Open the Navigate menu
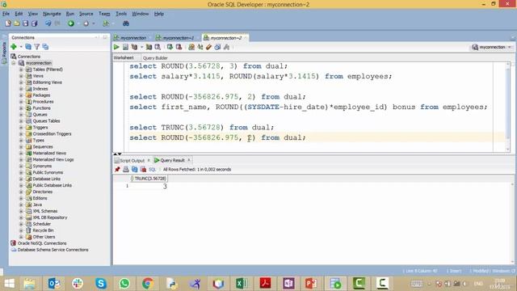517x291 pixels. 52,14
